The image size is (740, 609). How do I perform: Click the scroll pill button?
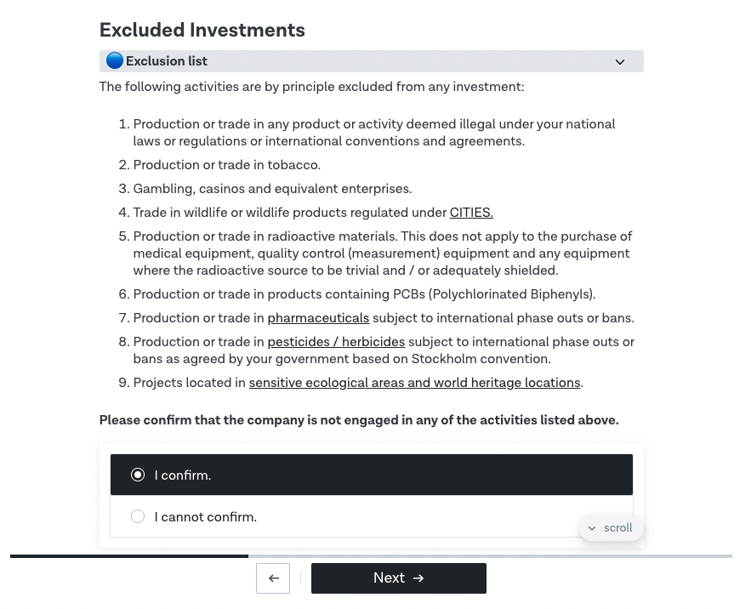611,528
